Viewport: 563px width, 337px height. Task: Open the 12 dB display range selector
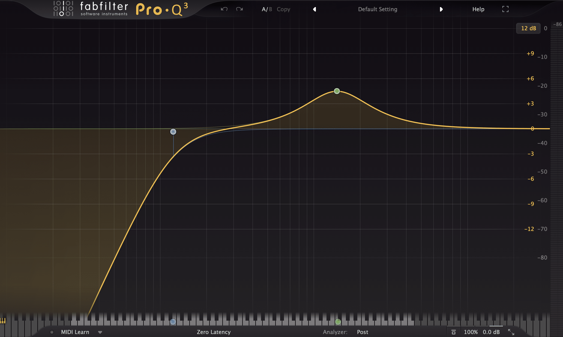[528, 28]
